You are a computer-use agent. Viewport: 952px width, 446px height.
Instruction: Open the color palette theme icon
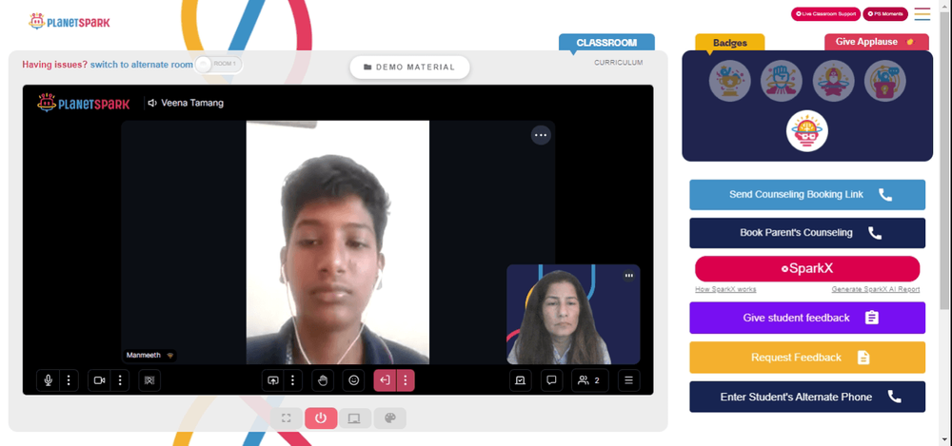389,418
